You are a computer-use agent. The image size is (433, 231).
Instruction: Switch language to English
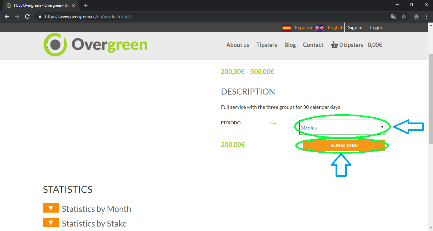[x=336, y=28]
